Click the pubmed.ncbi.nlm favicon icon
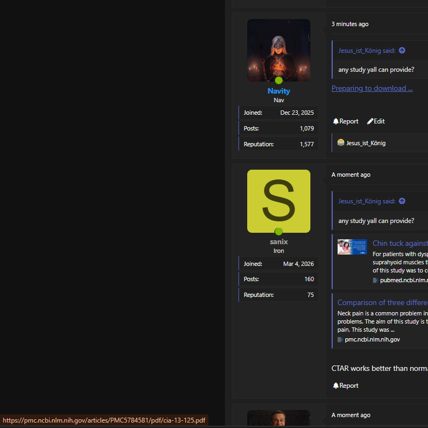This screenshot has height=428, width=428. tap(375, 280)
